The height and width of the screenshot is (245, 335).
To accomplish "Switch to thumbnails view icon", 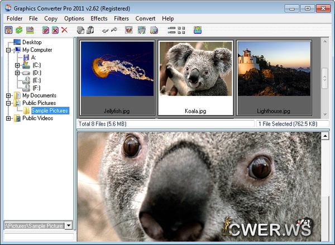I will (x=181, y=30).
